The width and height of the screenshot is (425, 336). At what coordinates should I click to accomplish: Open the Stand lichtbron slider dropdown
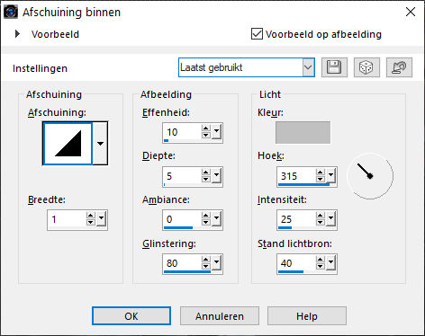pos(331,263)
